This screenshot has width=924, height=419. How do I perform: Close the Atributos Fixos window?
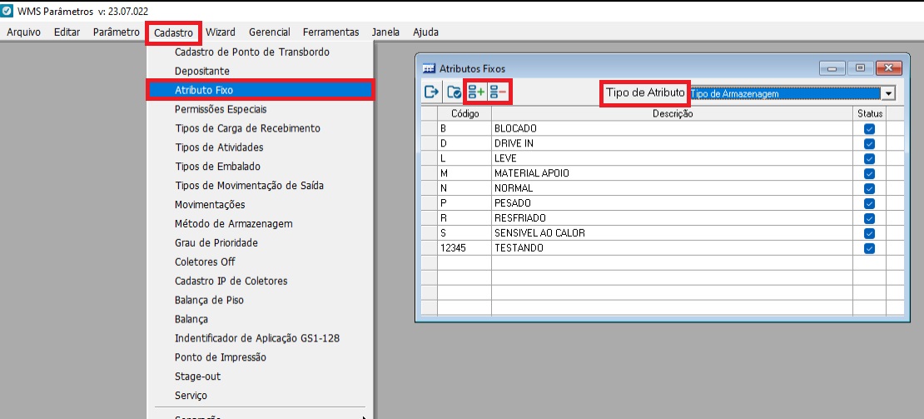pos(889,68)
